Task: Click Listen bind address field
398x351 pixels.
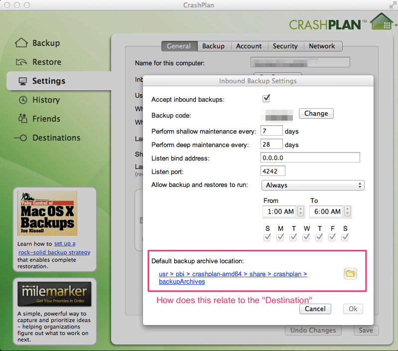Action: click(x=310, y=158)
